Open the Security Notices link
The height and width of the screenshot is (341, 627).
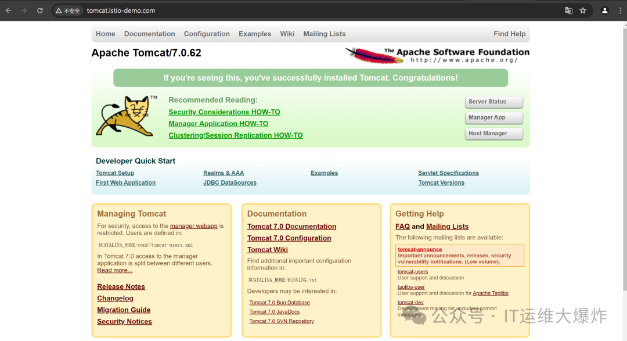[124, 321]
